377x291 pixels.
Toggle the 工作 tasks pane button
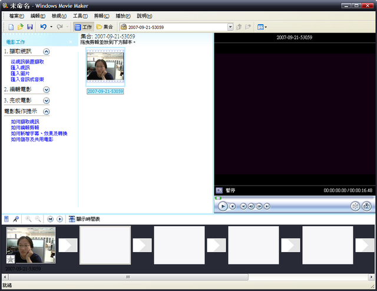point(84,27)
